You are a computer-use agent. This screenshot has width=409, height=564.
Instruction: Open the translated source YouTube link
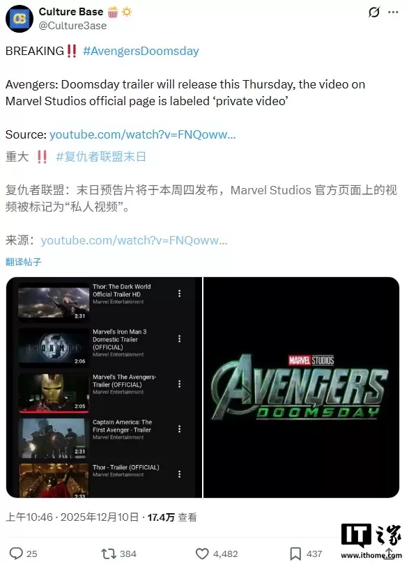coord(134,240)
